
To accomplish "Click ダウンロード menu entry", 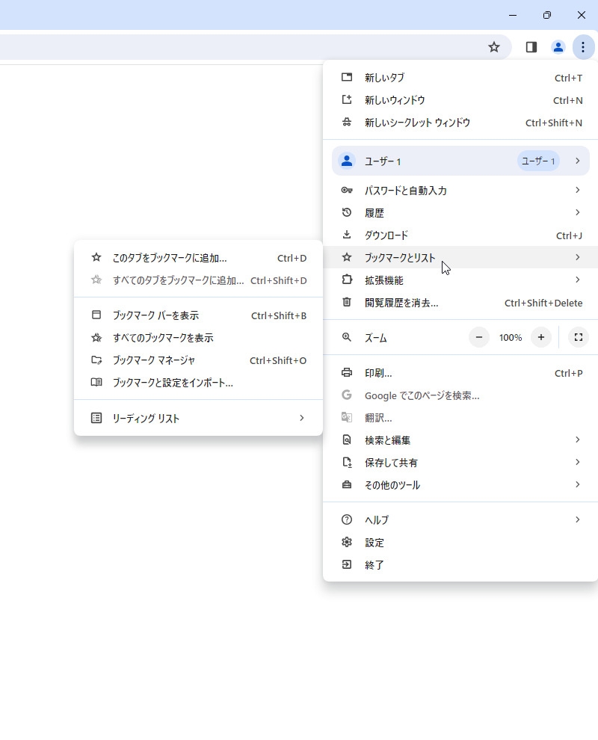I will pos(386,235).
